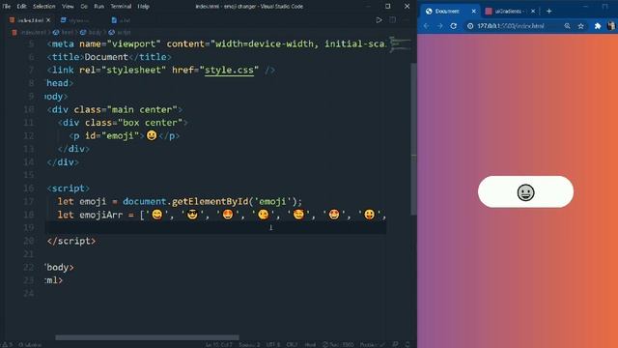This screenshot has width=618, height=348.
Task: Open the Terminal menu
Action: click(x=121, y=7)
